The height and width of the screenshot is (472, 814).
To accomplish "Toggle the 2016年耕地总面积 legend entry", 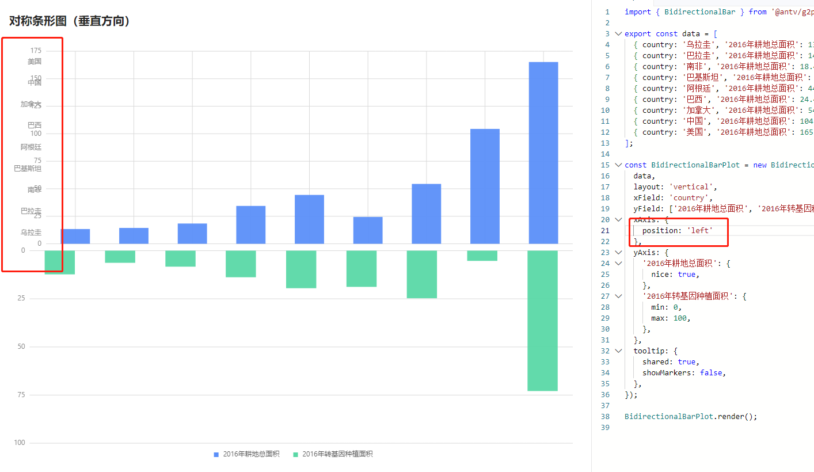I will click(250, 454).
